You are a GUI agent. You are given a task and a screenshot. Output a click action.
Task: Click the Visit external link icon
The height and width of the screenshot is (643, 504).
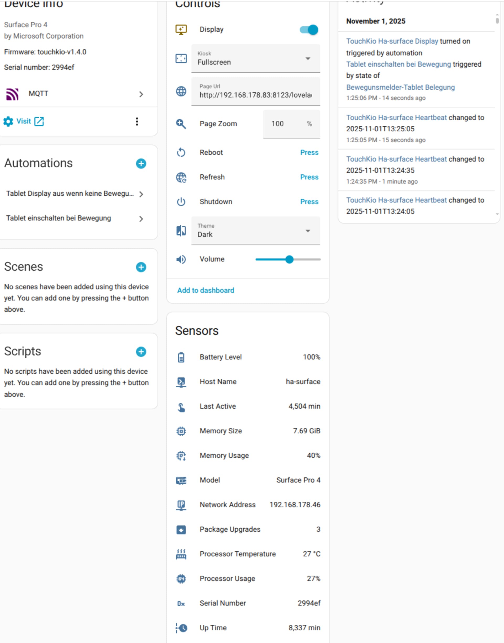[39, 121]
